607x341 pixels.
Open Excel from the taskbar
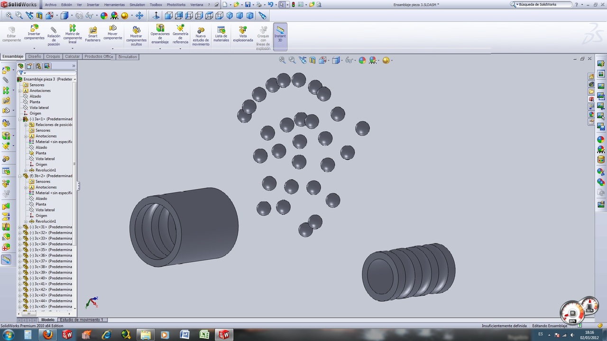(204, 335)
